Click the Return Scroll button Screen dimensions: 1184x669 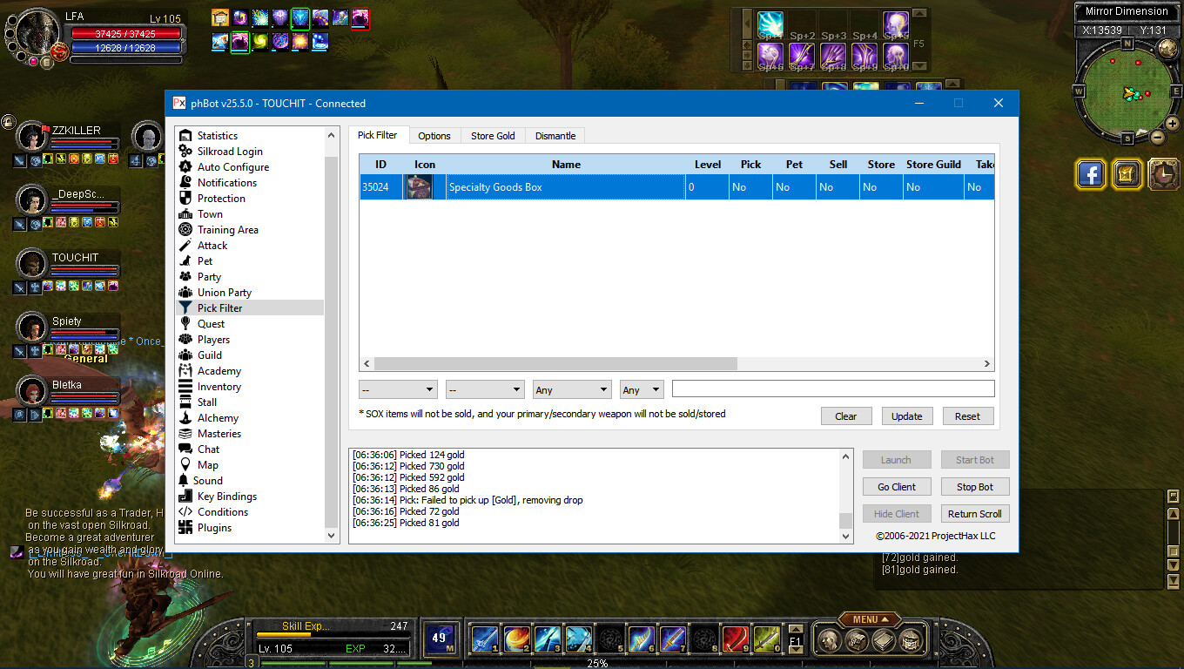[974, 514]
